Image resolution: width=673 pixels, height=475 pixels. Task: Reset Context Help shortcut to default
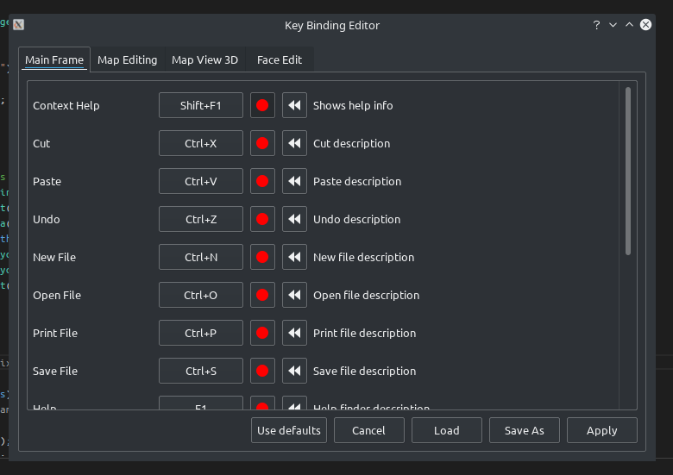click(294, 105)
